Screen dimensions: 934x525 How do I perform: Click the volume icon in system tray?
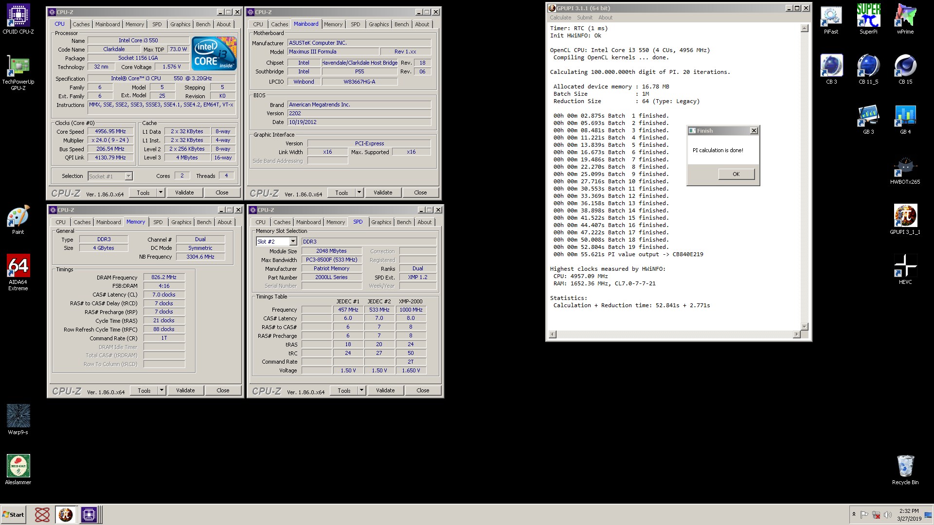tap(887, 515)
